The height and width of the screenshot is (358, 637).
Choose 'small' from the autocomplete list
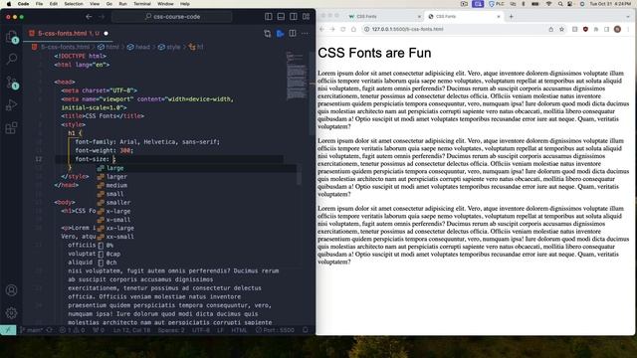point(196,194)
